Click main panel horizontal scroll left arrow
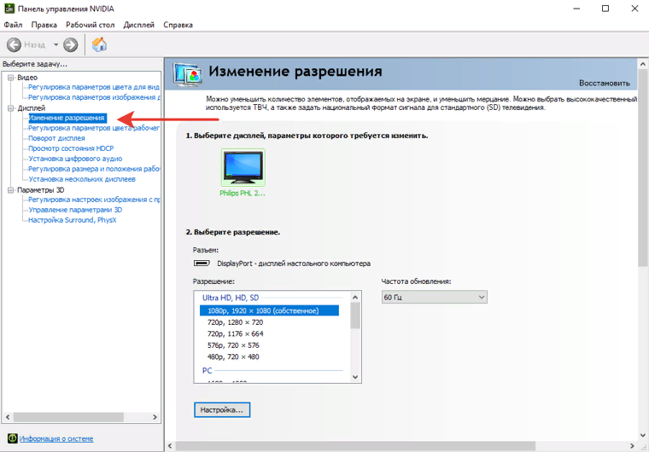The height and width of the screenshot is (452, 649). click(x=170, y=446)
